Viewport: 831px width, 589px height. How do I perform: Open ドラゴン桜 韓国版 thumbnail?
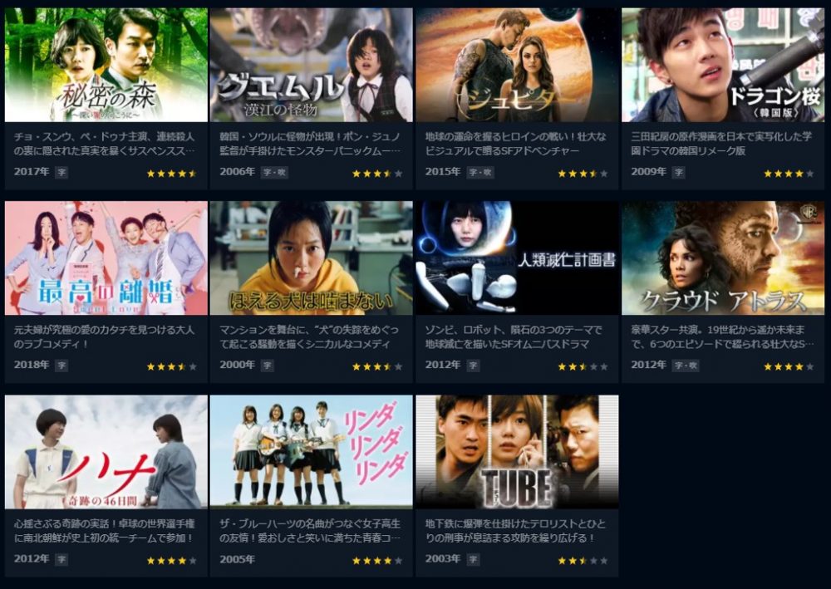723,65
